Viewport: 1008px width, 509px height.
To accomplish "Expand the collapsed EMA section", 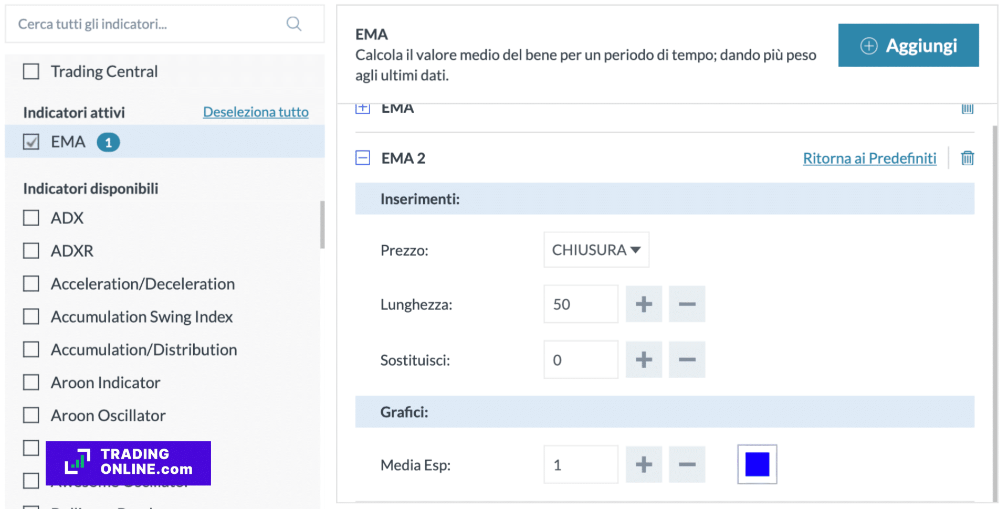I will point(363,108).
